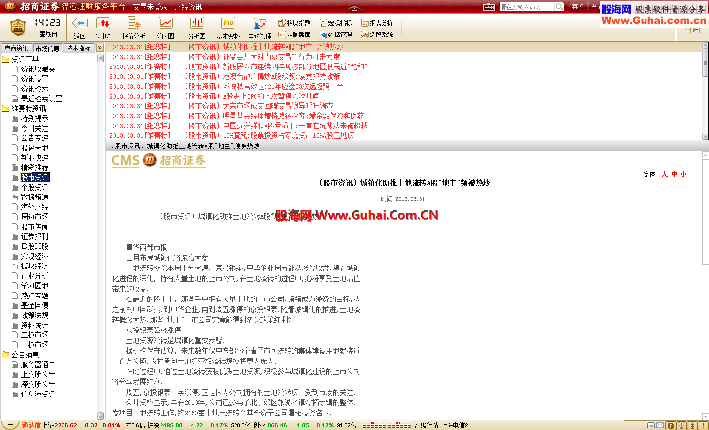Screen dimensions: 709x430
Task: Click the news list scrollbar down arrow
Action: (x=705, y=137)
